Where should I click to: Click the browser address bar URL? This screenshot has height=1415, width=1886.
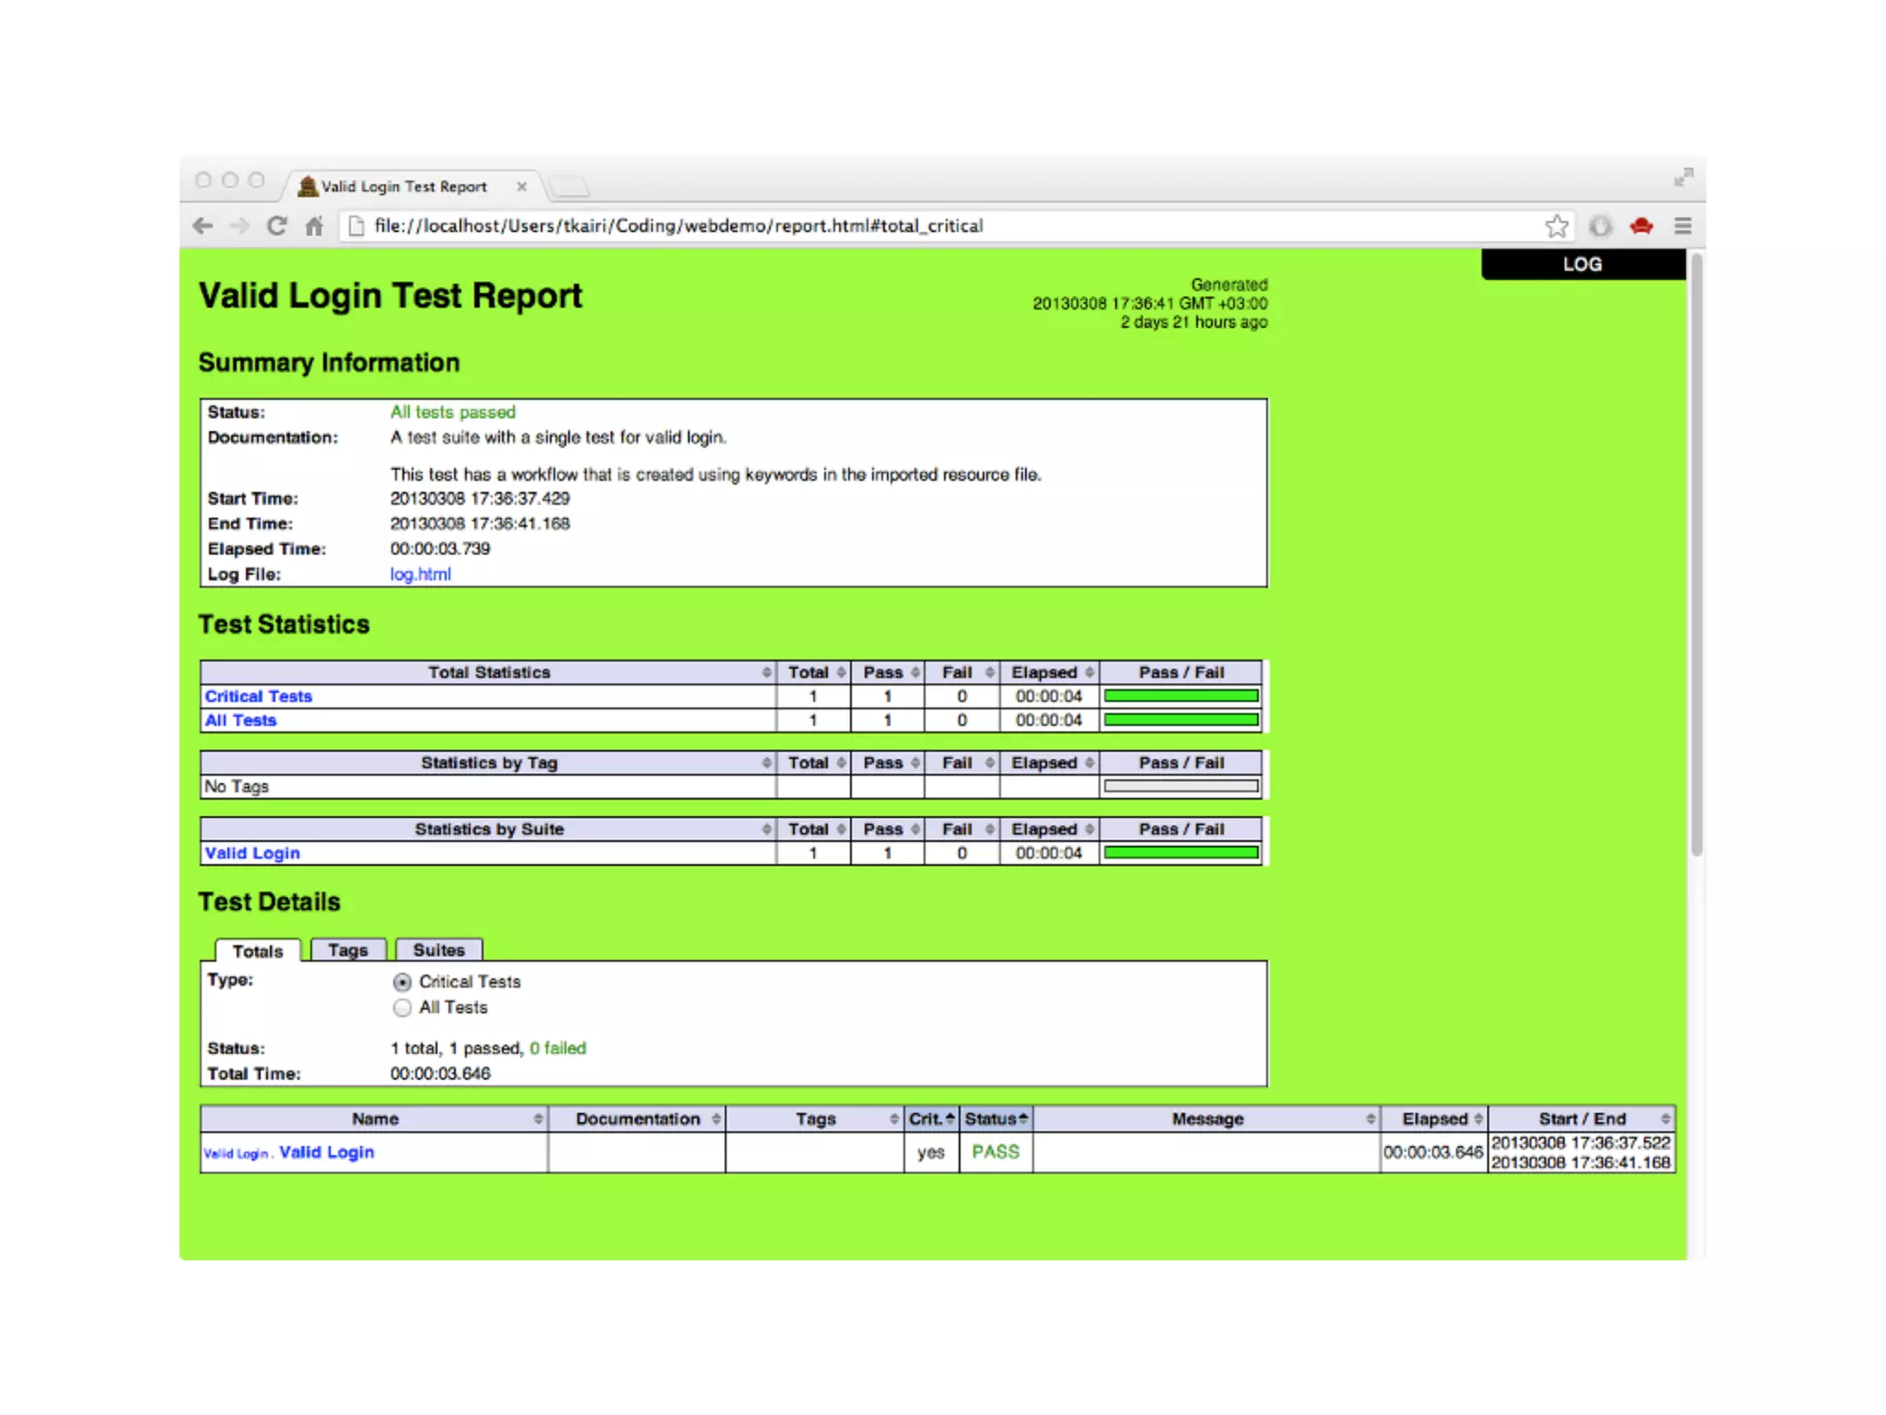tap(678, 226)
